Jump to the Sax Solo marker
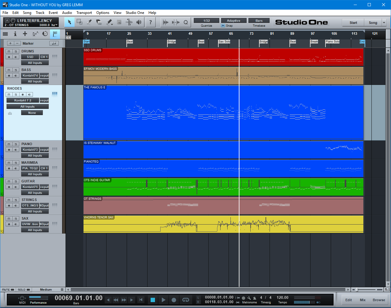Screen dimensions: 391x308 [224, 42]
